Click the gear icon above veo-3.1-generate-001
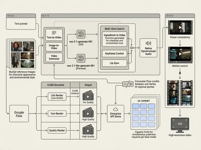This screenshot has width=201, height=150. (x=81, y=34)
